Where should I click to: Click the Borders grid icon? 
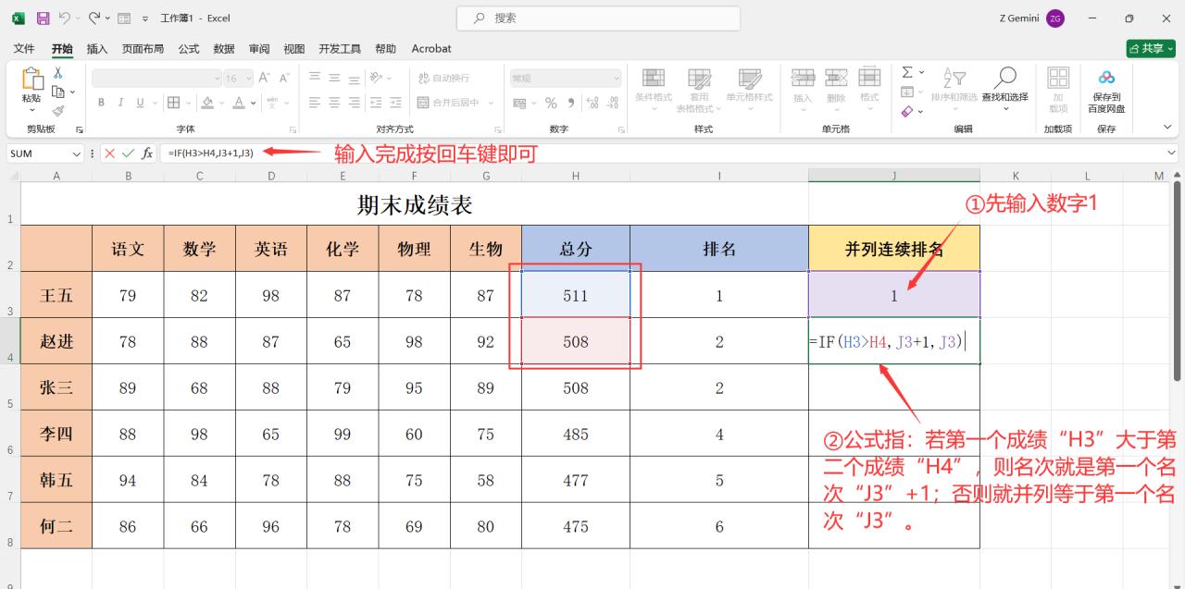tap(175, 103)
